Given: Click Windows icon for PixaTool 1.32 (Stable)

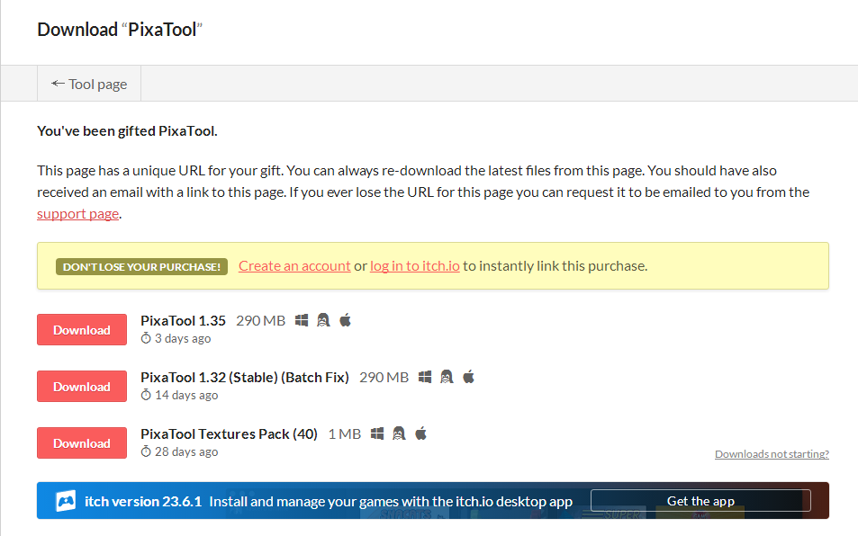Looking at the screenshot, I should (425, 377).
